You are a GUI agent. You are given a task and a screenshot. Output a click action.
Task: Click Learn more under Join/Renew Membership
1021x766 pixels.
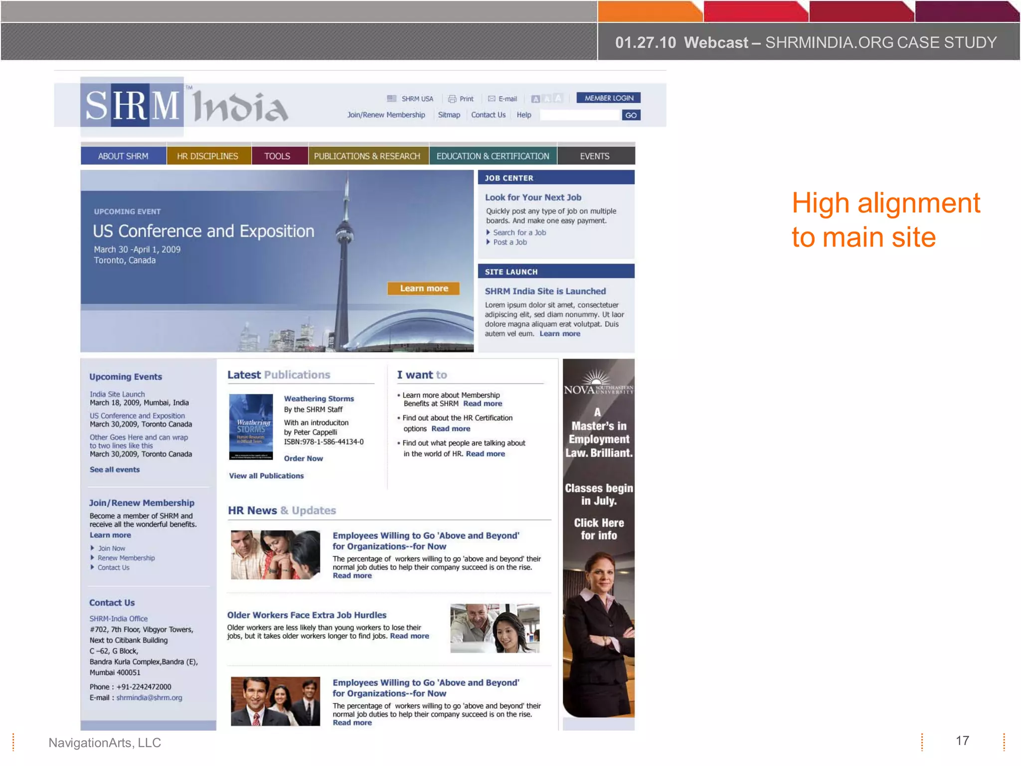(110, 535)
